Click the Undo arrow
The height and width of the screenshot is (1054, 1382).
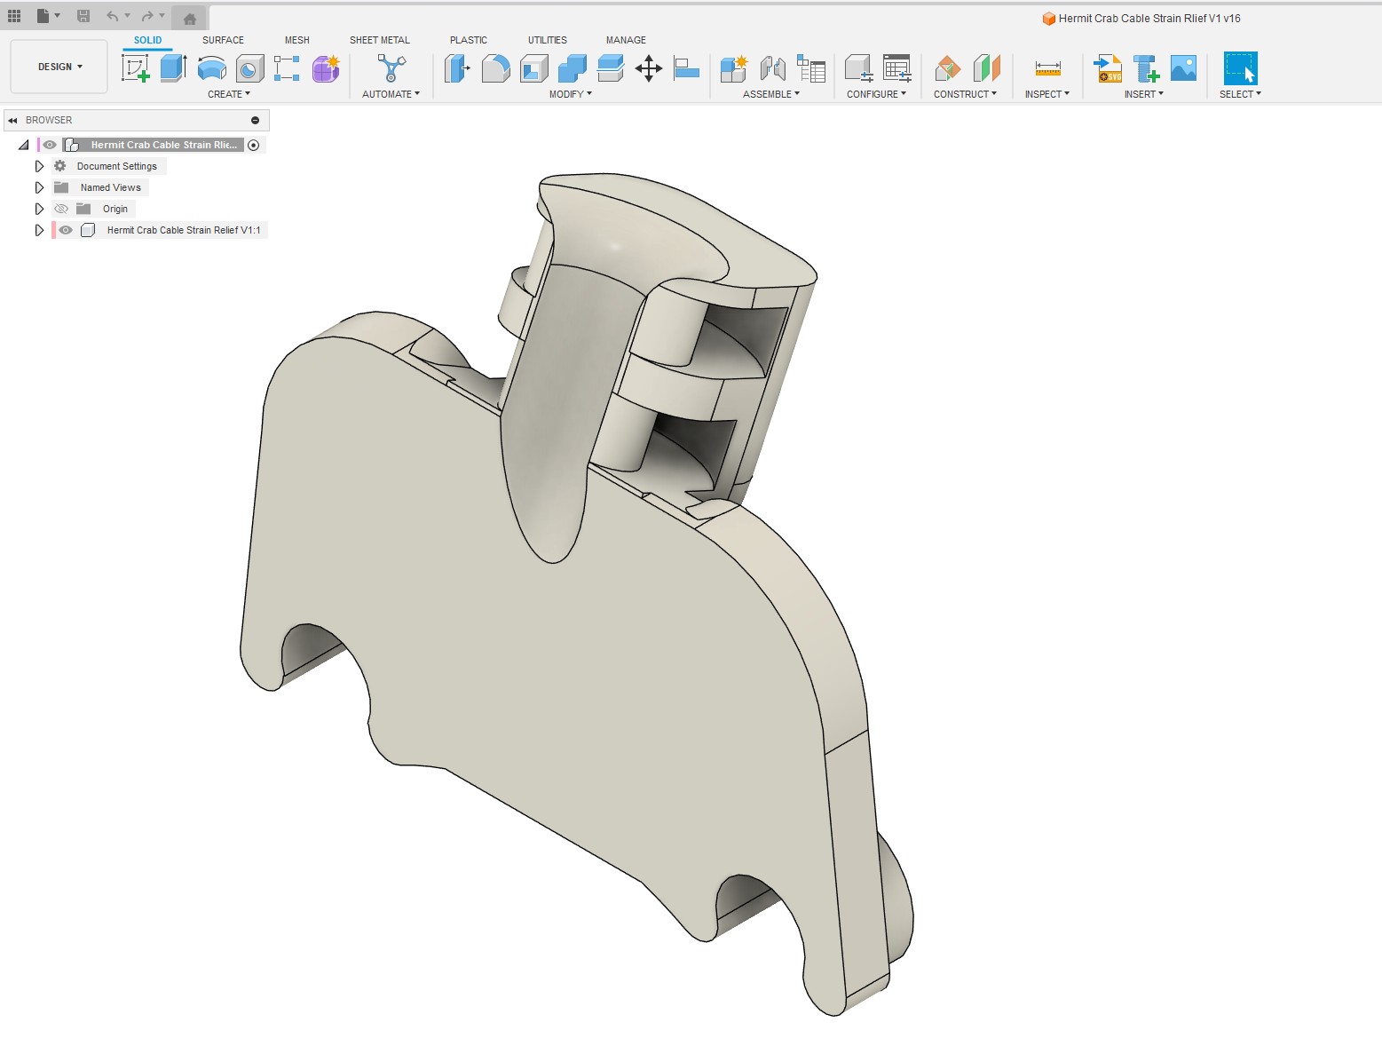click(x=113, y=16)
